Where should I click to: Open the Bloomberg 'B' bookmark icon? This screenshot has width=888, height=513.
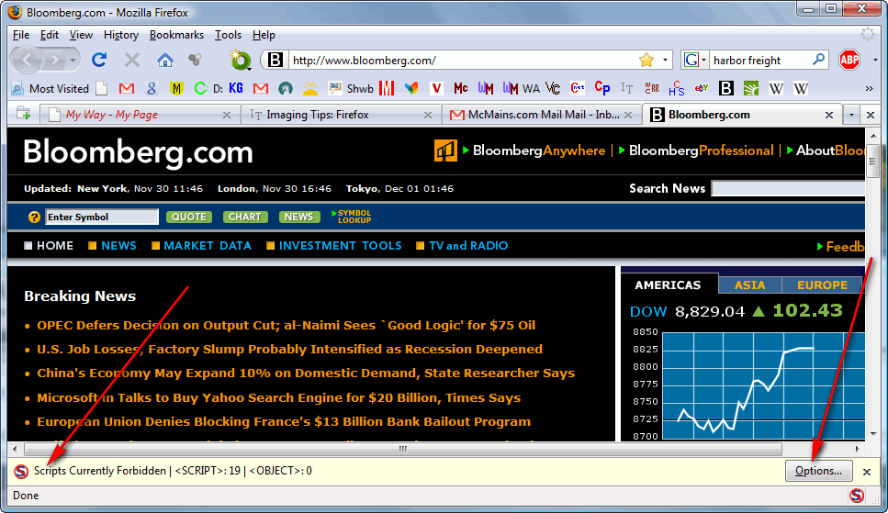[x=726, y=88]
